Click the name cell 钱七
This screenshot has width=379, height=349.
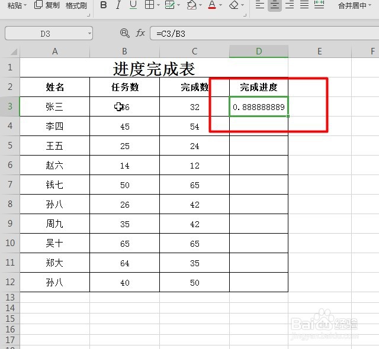point(55,185)
